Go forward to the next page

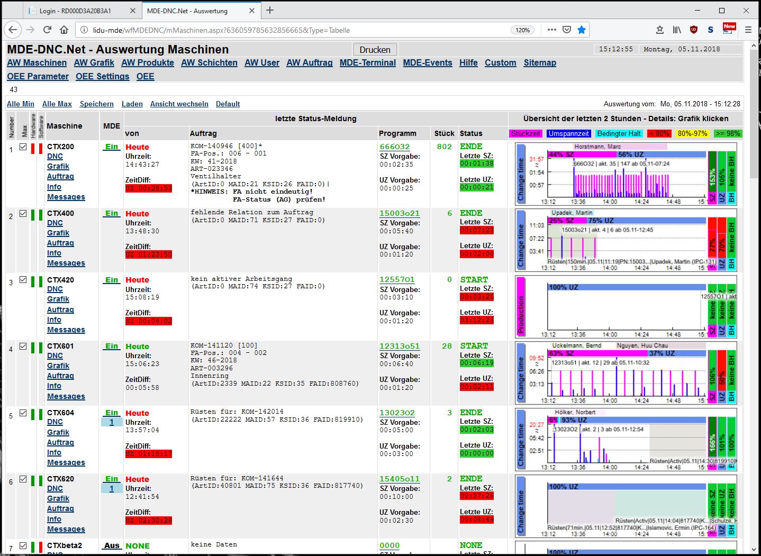tap(30, 30)
